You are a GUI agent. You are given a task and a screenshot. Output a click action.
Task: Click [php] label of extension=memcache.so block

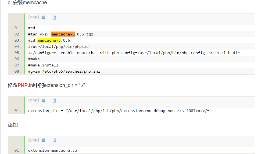coord(34,140)
